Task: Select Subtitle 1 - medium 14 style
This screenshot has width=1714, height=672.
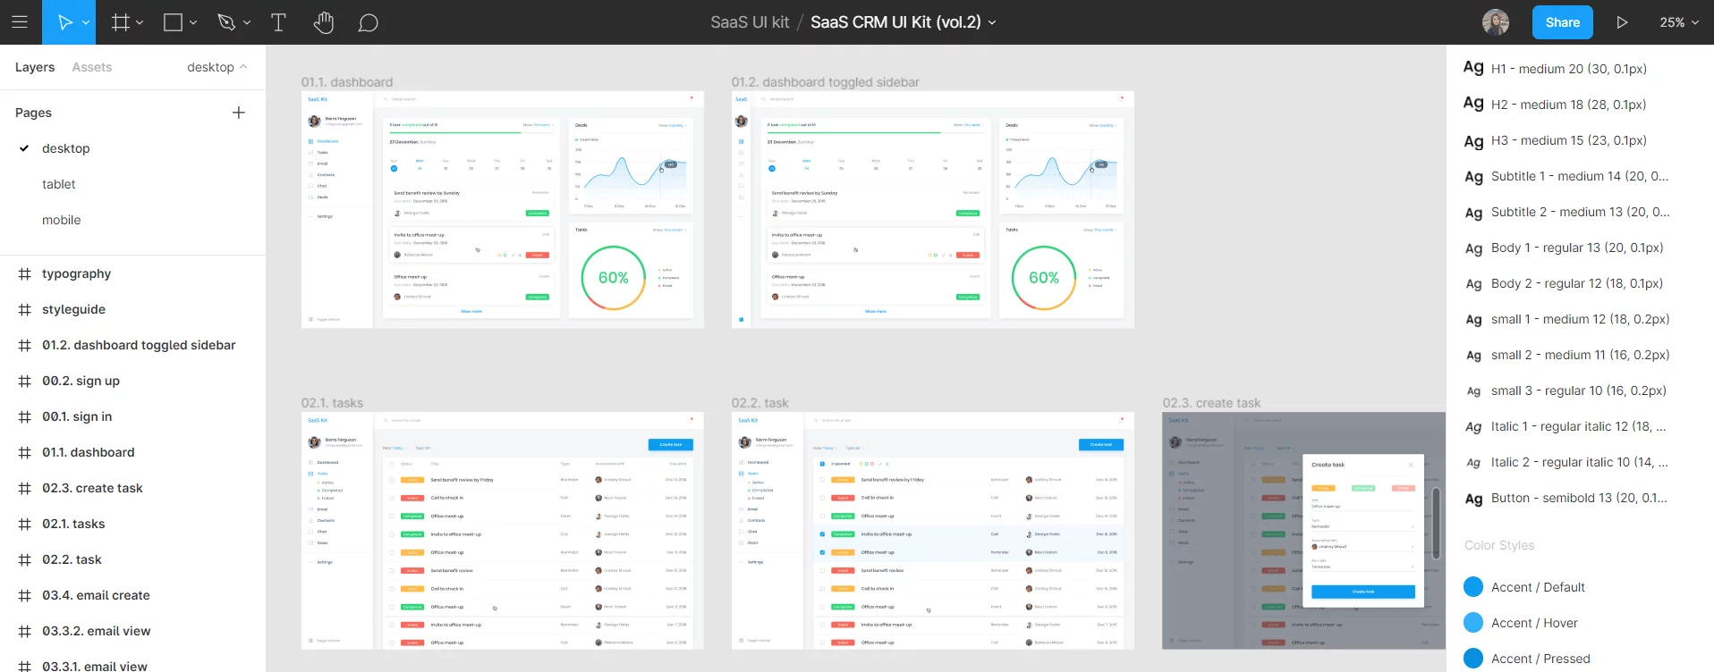Action: (x=1580, y=176)
